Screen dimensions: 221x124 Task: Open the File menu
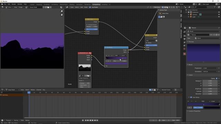(5, 4)
